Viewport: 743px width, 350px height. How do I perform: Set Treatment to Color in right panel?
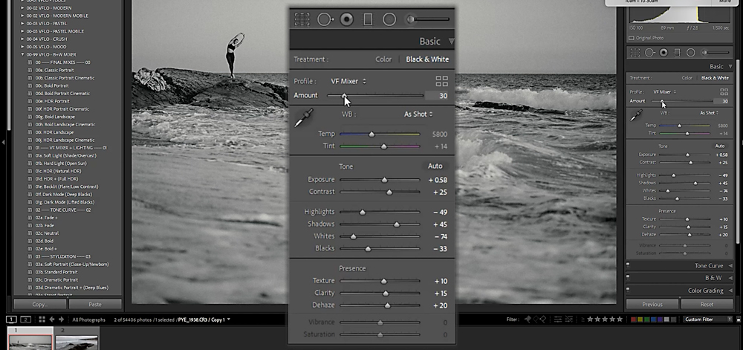tap(687, 77)
